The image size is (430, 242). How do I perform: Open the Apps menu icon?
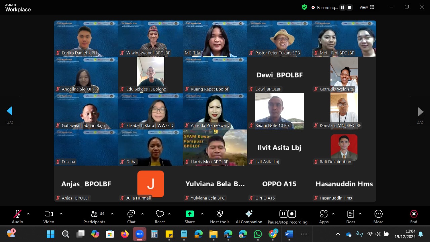coord(324,217)
